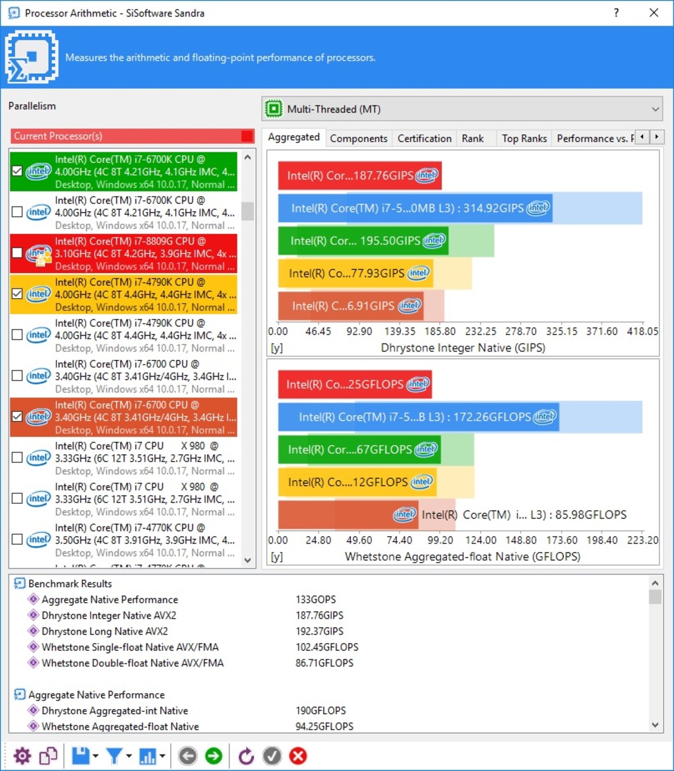Click processor list scroll up arrow
This screenshot has height=771, width=674.
point(248,158)
